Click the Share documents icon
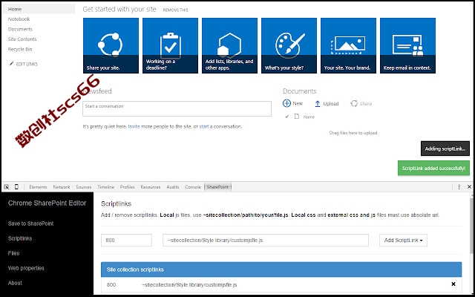The width and height of the screenshot is (475, 297). click(354, 104)
